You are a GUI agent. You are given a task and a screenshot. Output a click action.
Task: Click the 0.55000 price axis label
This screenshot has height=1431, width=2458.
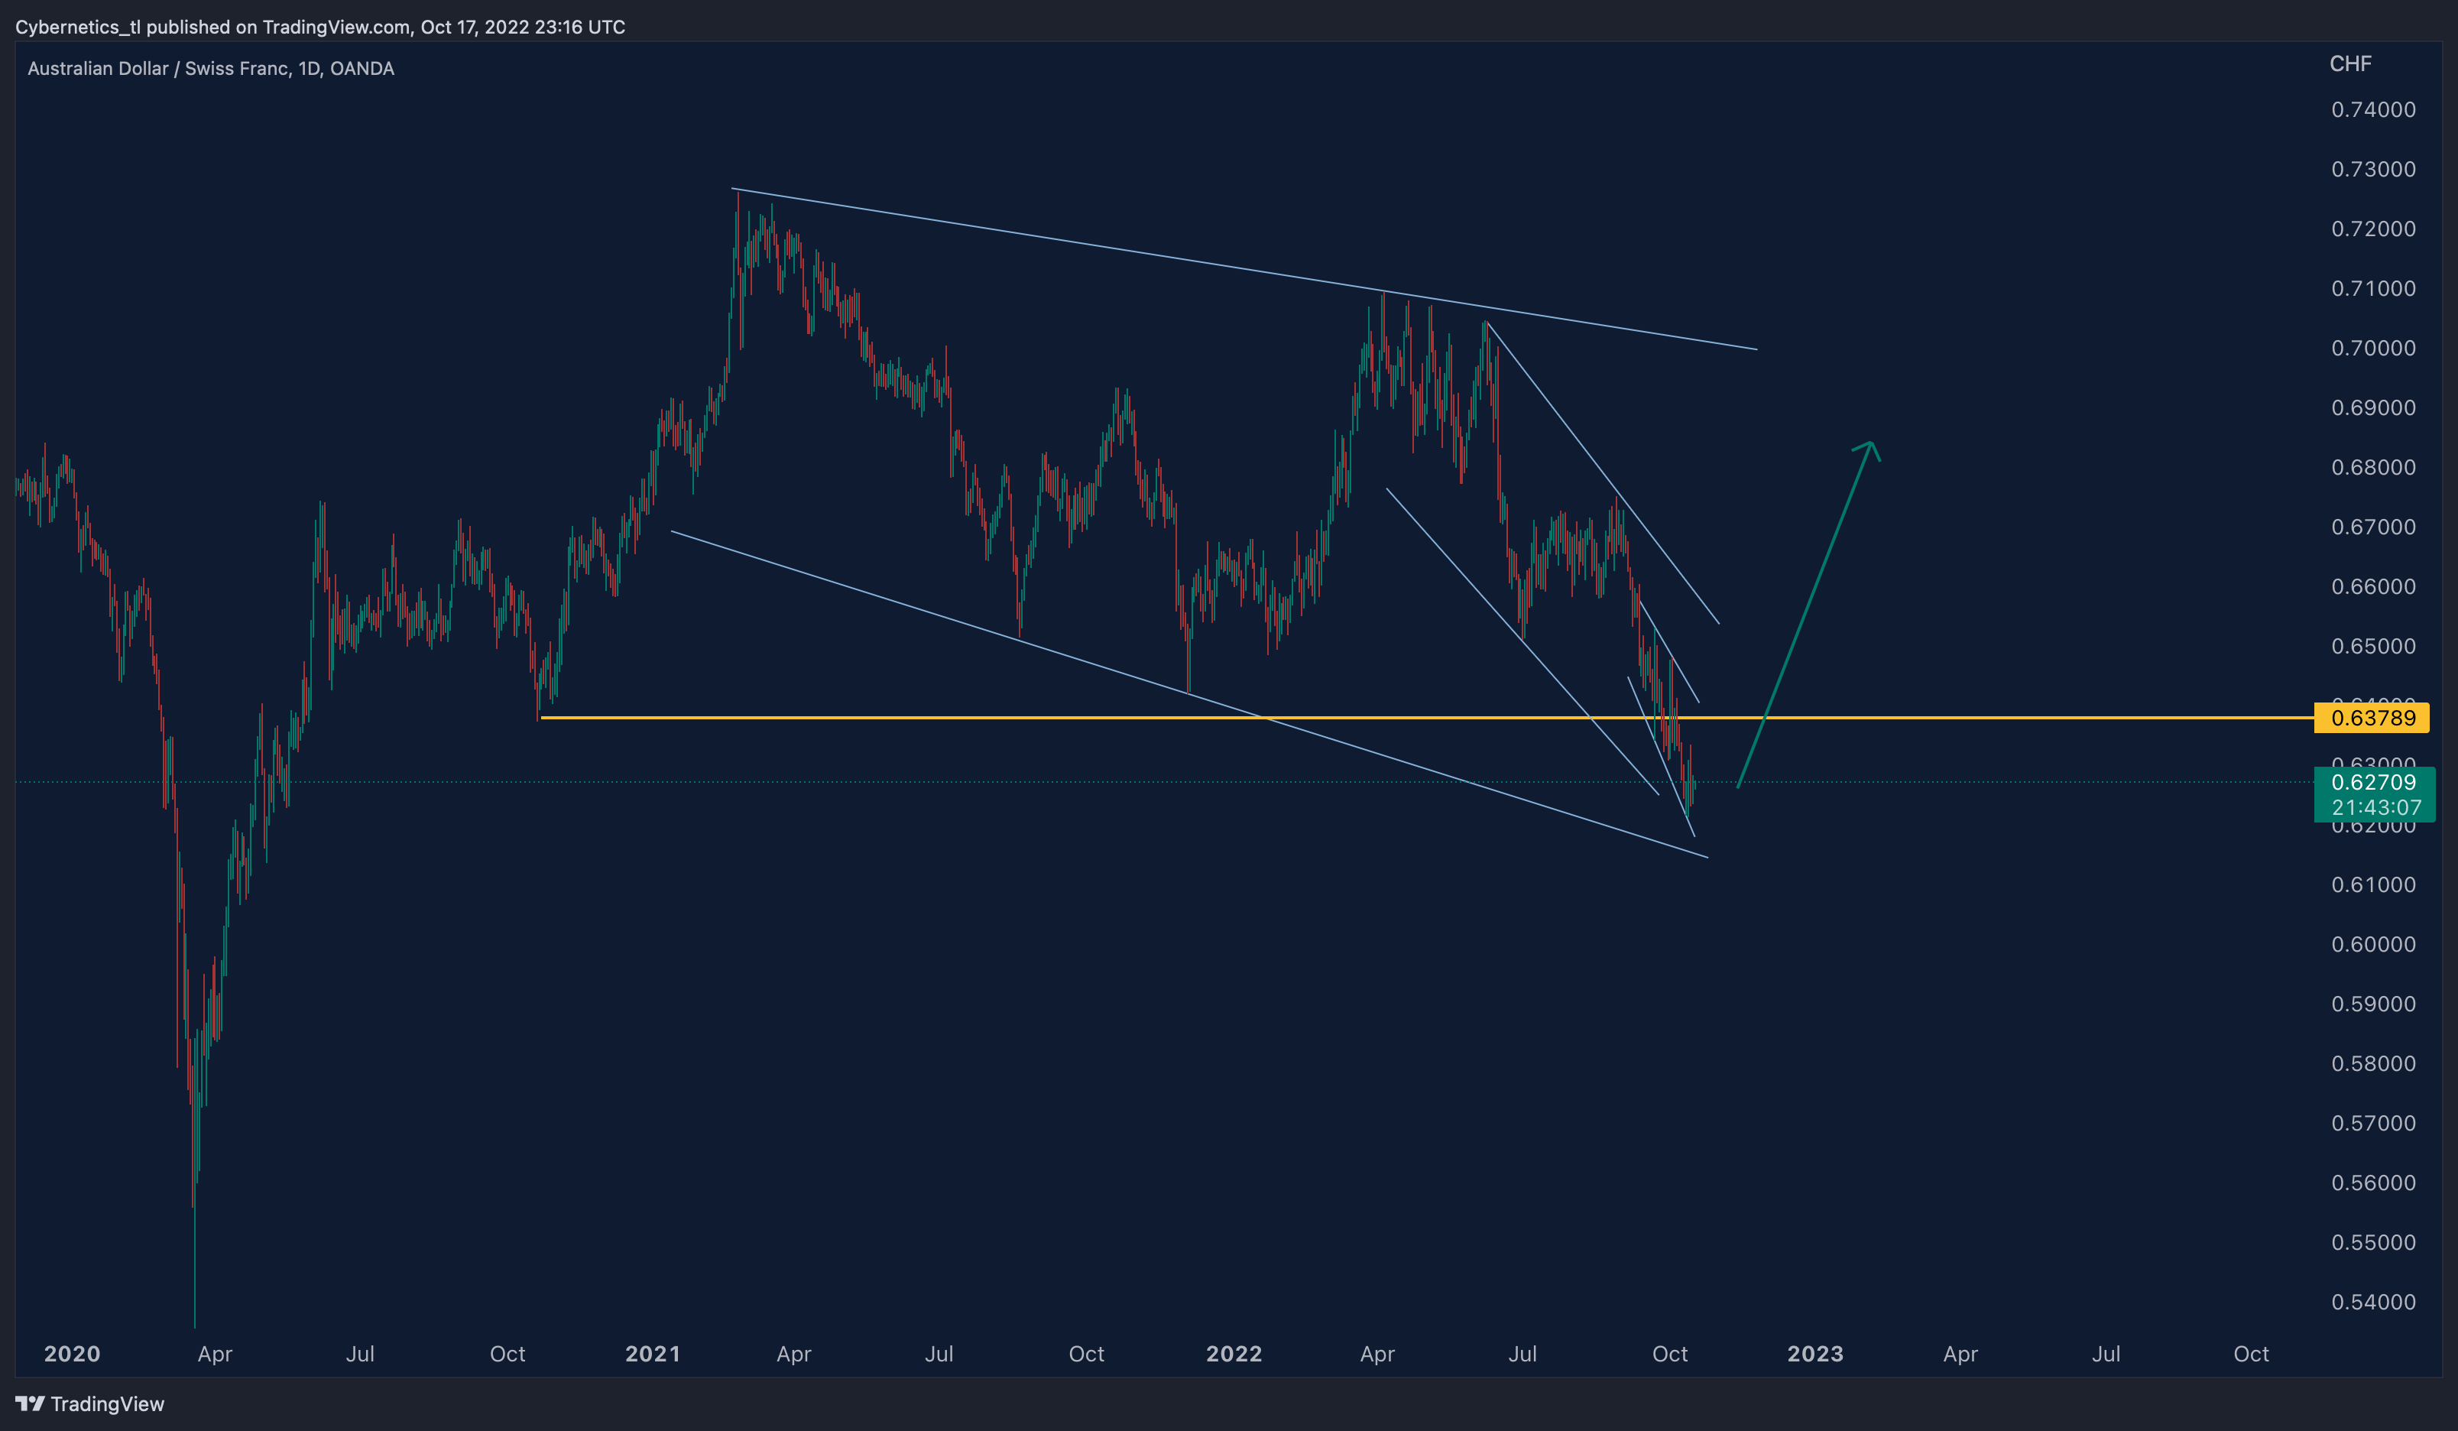click(2373, 1241)
